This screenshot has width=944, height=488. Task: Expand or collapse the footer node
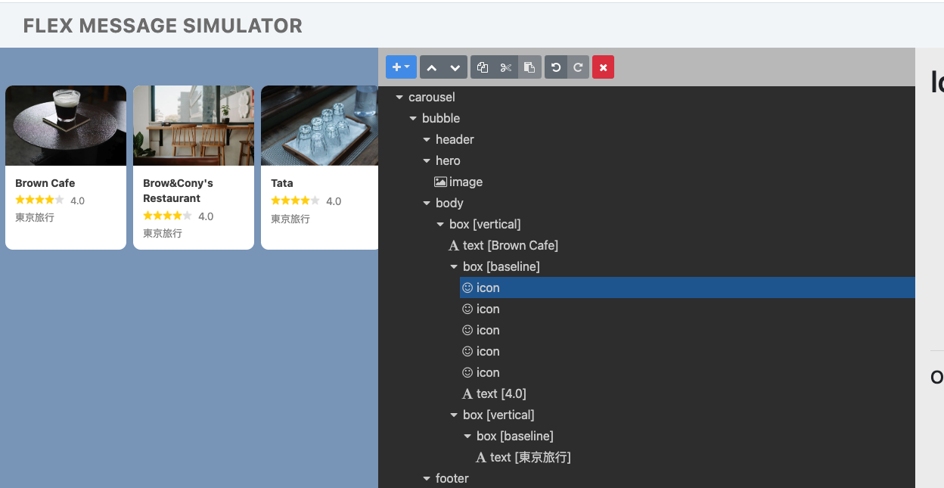[427, 479]
